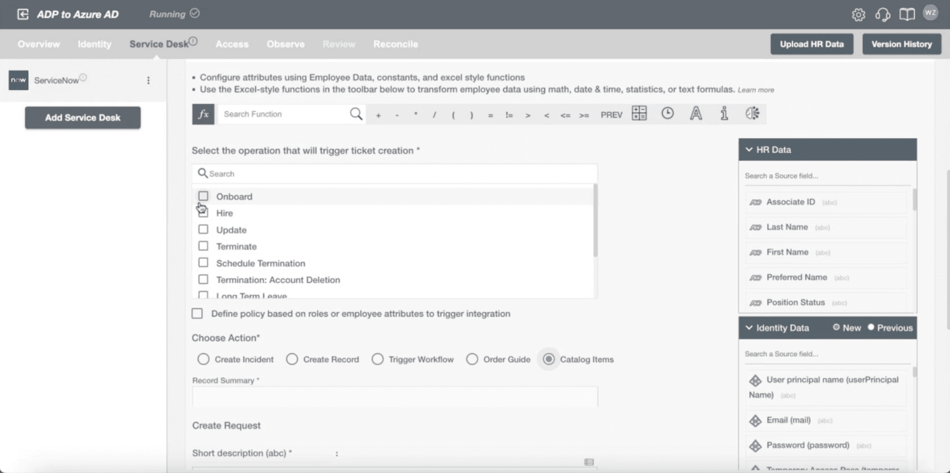The height and width of the screenshot is (473, 950).
Task: Collapse the Identity Data panel
Action: [749, 328]
